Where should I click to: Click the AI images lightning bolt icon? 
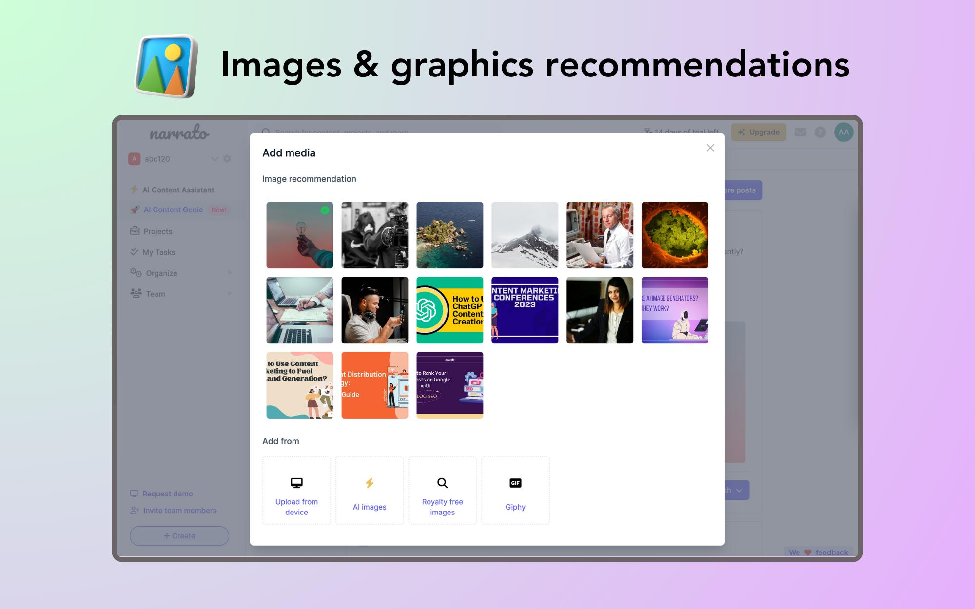(x=370, y=483)
